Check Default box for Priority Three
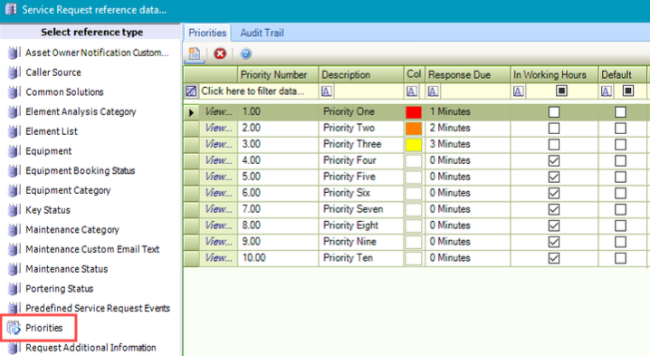The image size is (650, 356). [x=620, y=144]
